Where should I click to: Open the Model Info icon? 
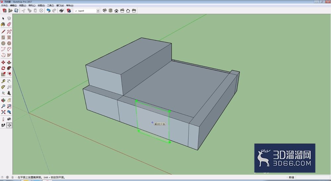click(x=69, y=11)
